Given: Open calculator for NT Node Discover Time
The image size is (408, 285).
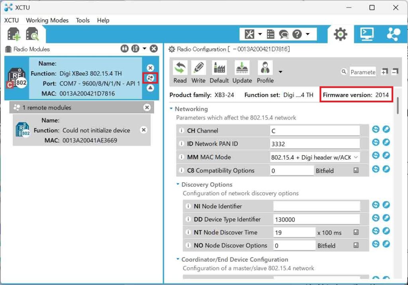Looking at the screenshot, I should click(356, 232).
